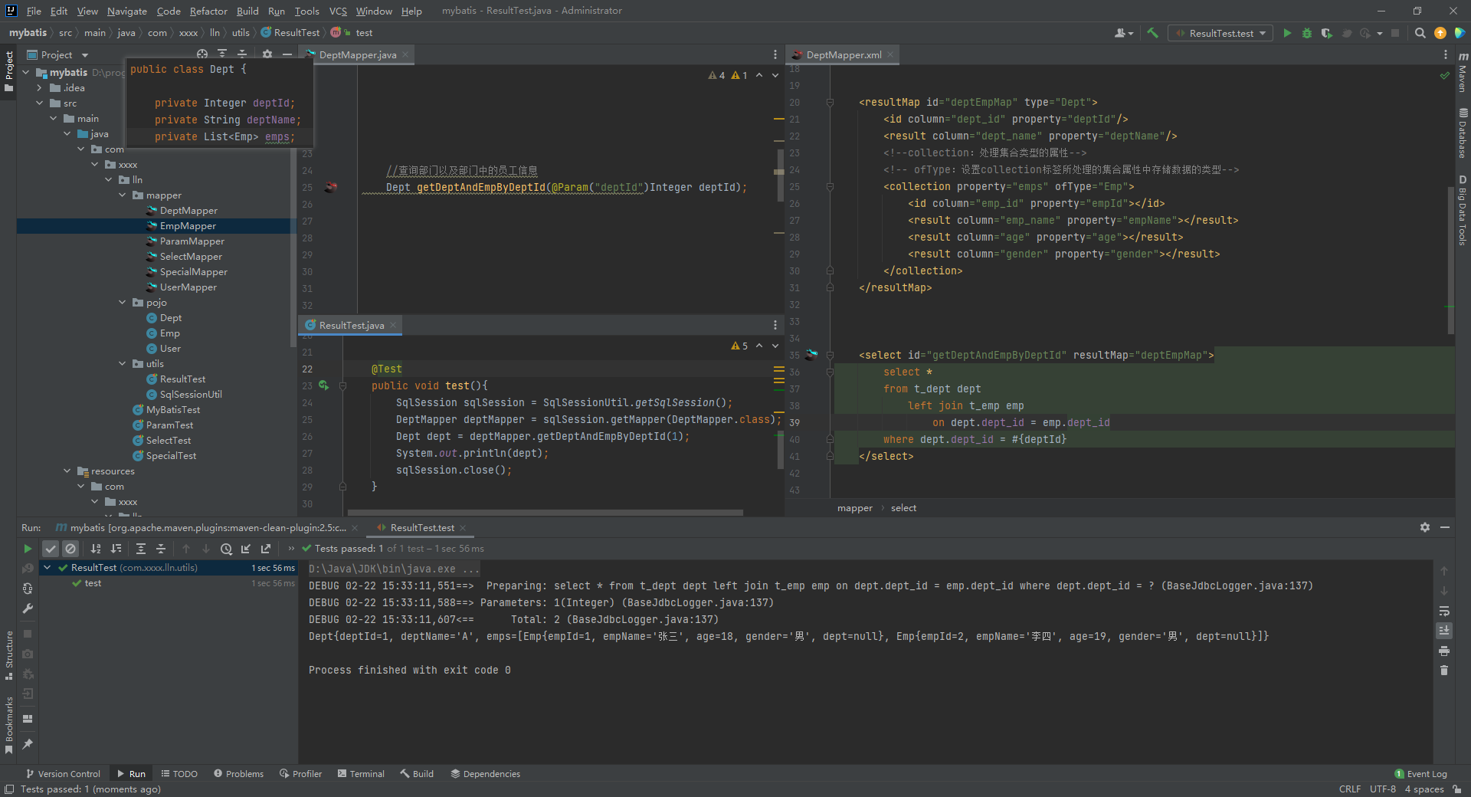1471x797 pixels.
Task: Open Search Everywhere magnifier icon
Action: click(1420, 33)
